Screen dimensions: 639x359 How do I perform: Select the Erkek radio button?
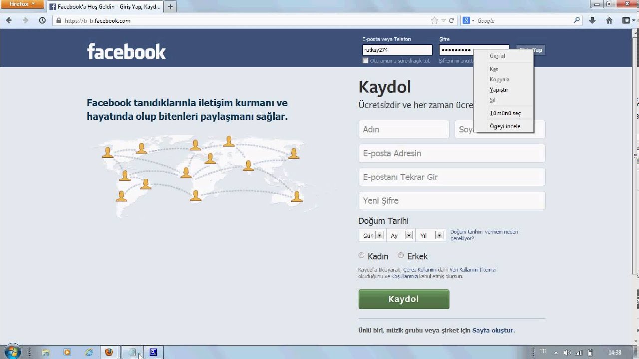point(401,256)
